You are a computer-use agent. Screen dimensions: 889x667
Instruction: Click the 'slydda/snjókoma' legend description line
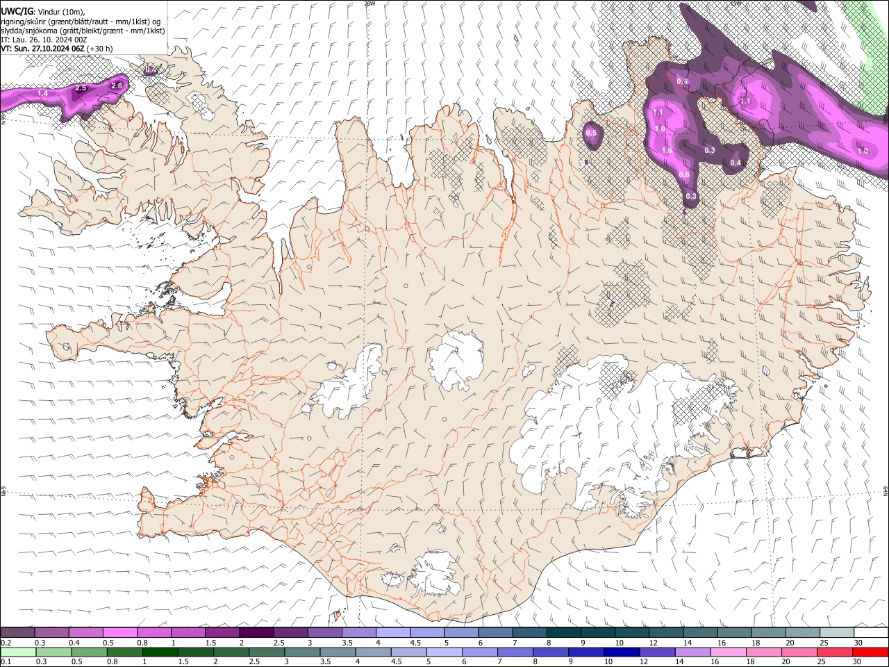[x=83, y=31]
